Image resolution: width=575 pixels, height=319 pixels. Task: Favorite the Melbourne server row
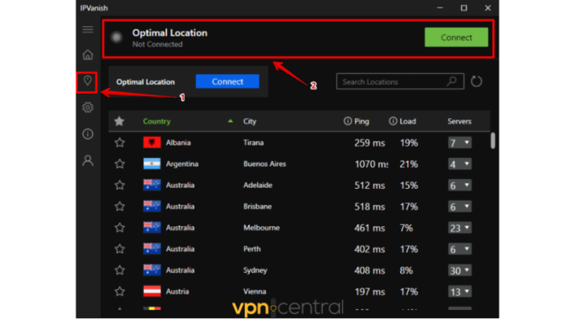coord(120,228)
